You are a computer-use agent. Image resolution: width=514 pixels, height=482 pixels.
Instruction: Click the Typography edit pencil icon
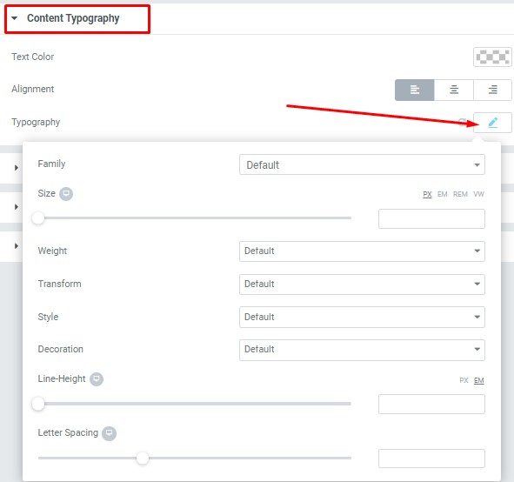(492, 123)
